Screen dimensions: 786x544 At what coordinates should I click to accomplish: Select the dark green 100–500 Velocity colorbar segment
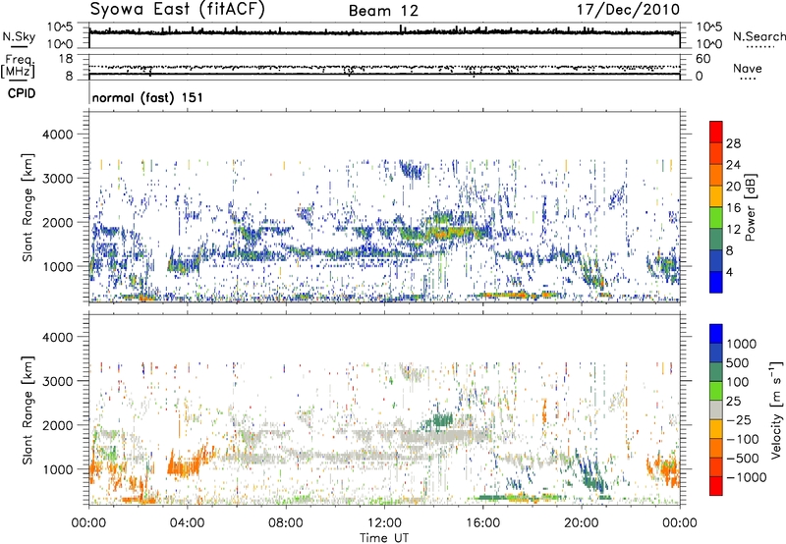[716, 372]
